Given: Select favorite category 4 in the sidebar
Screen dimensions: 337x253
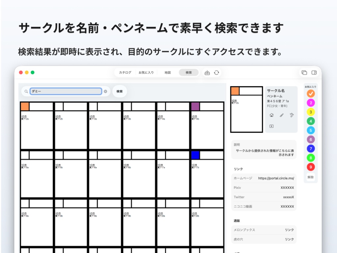Looking at the screenshot, I should 310,121.
